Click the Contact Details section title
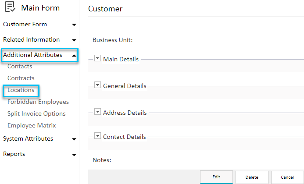304x184 pixels. (125, 137)
